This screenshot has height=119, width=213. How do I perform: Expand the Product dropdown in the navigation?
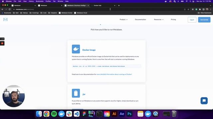point(123,20)
